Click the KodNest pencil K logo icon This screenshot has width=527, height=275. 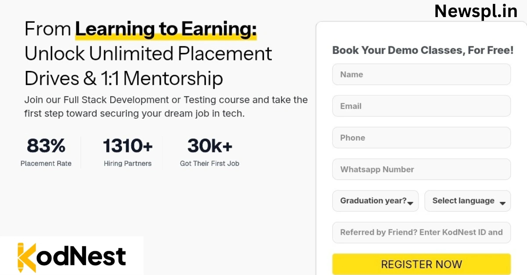click(x=26, y=257)
